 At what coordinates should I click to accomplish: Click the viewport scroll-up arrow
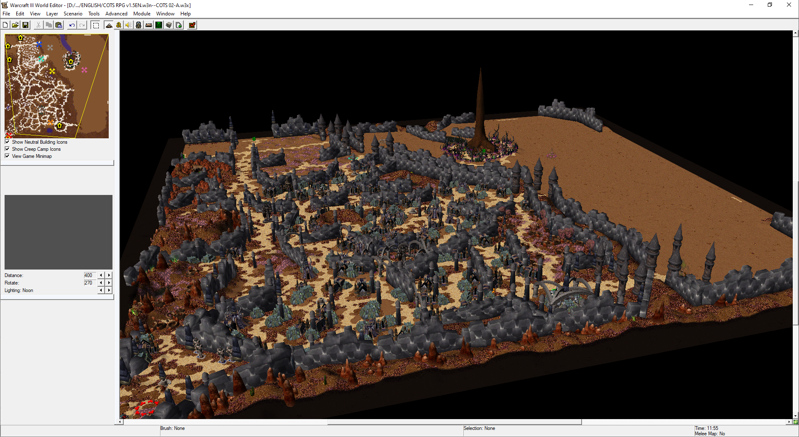(x=796, y=33)
